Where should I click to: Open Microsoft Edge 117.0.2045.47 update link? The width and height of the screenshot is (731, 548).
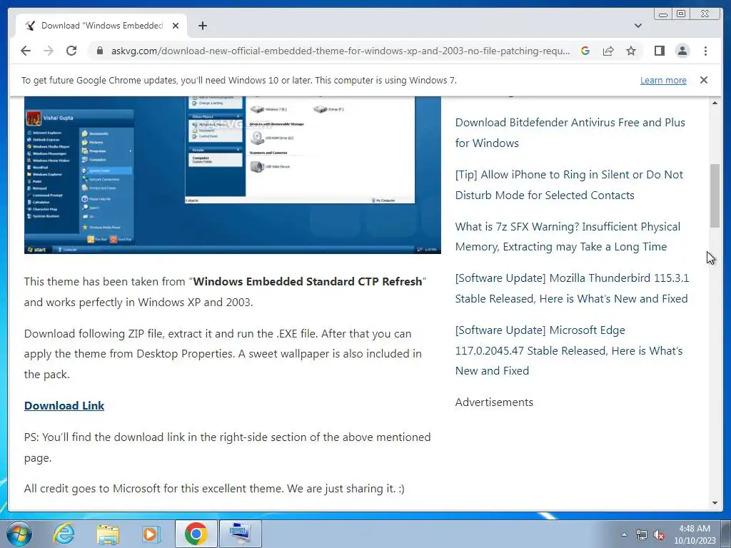coord(569,350)
